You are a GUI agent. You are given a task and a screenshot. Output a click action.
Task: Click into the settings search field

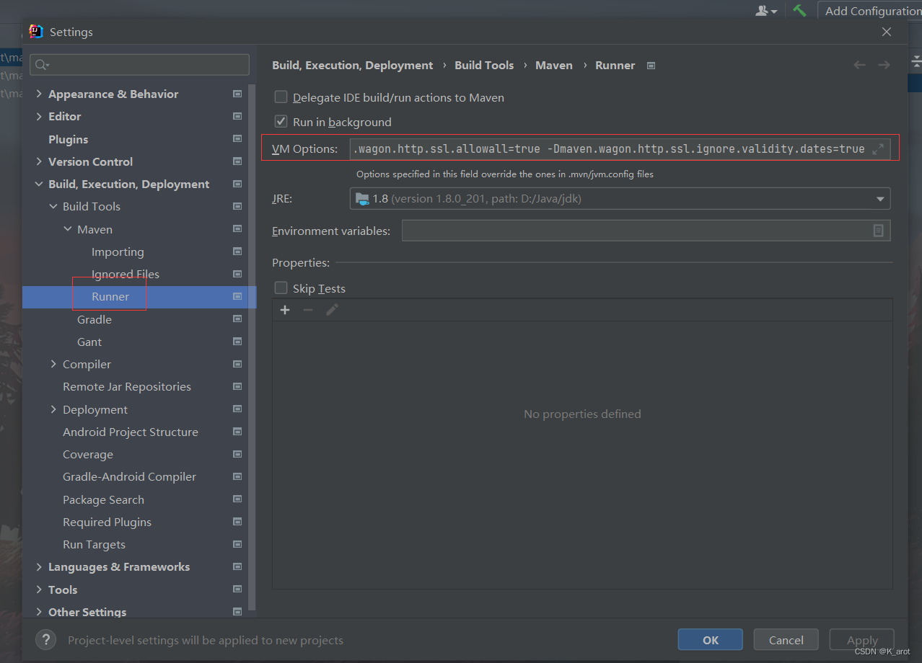coord(139,65)
